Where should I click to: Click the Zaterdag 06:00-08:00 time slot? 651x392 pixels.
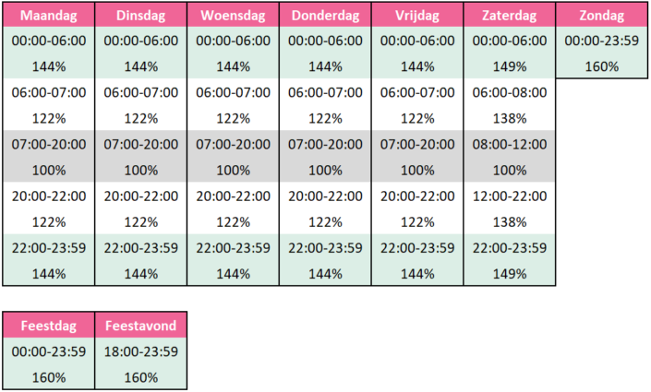(x=510, y=93)
